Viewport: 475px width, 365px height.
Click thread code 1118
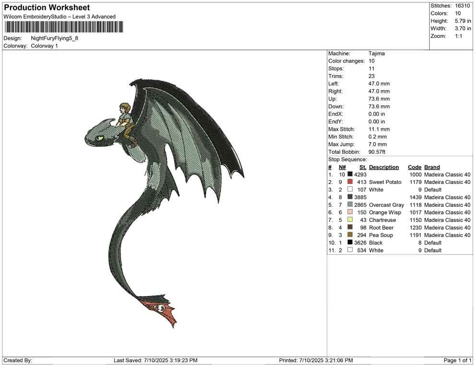[416, 205]
